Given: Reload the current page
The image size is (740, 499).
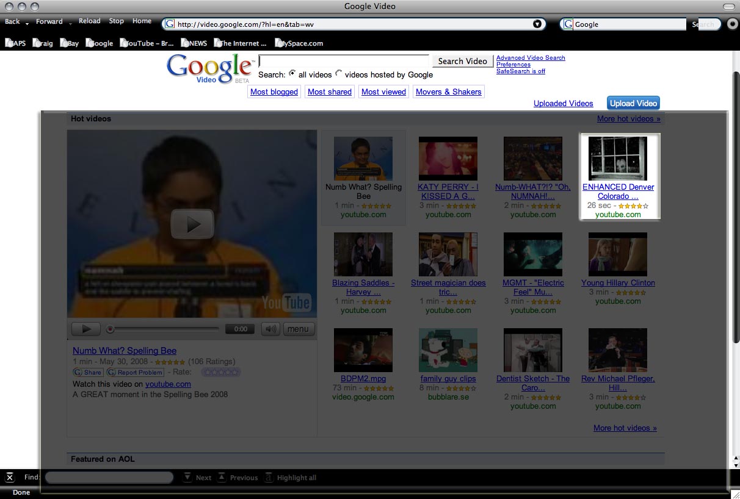Looking at the screenshot, I should click(89, 21).
